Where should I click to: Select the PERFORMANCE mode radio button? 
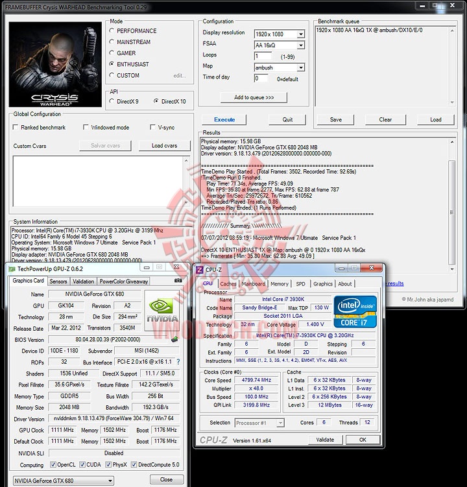(112, 30)
